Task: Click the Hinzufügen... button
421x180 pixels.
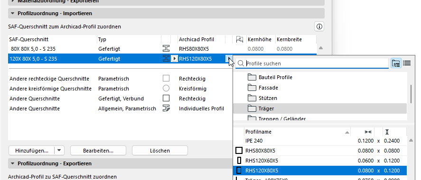Action: click(x=32, y=151)
